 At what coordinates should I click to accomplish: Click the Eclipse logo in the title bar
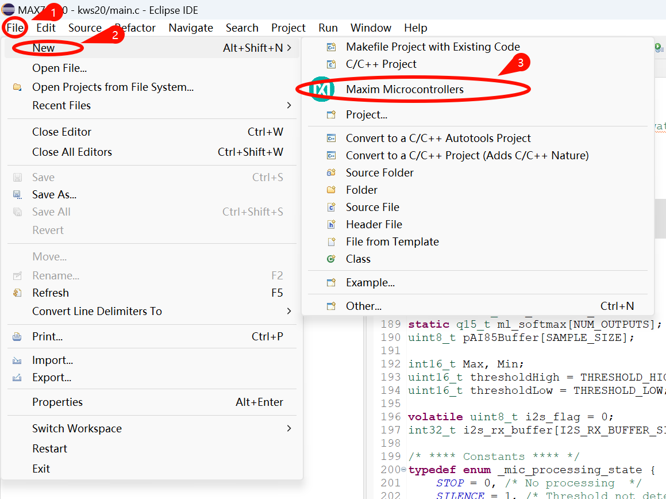pos(8,9)
